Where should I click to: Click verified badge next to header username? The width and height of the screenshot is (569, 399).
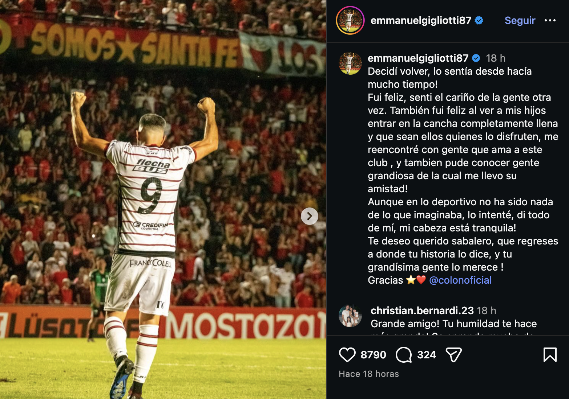tap(479, 21)
